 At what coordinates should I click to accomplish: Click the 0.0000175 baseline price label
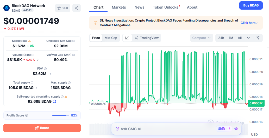point(98,104)
